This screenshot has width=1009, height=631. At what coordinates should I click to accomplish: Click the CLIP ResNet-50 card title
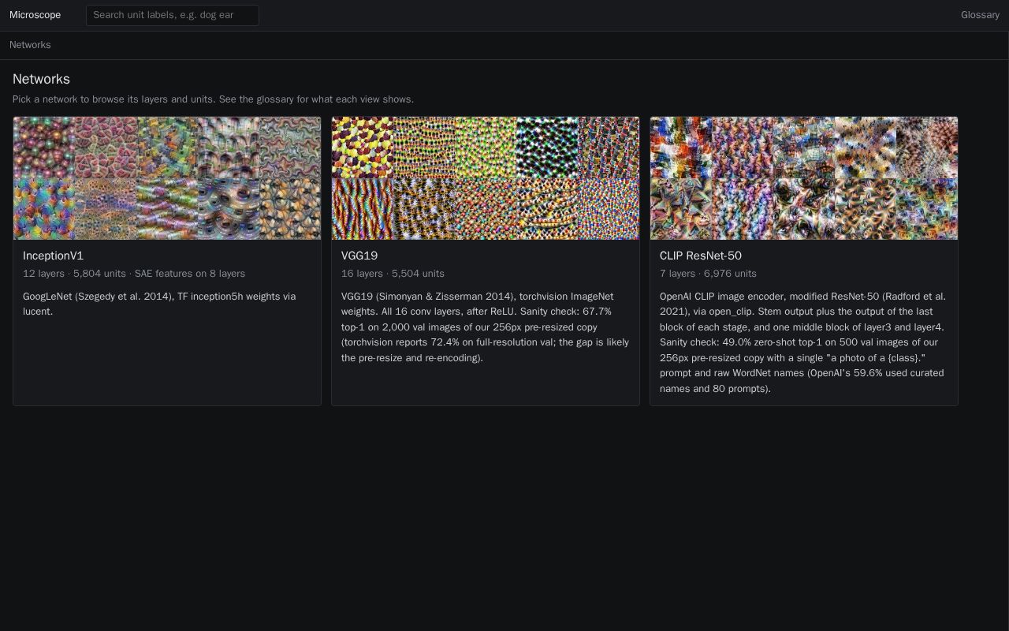[x=701, y=256]
